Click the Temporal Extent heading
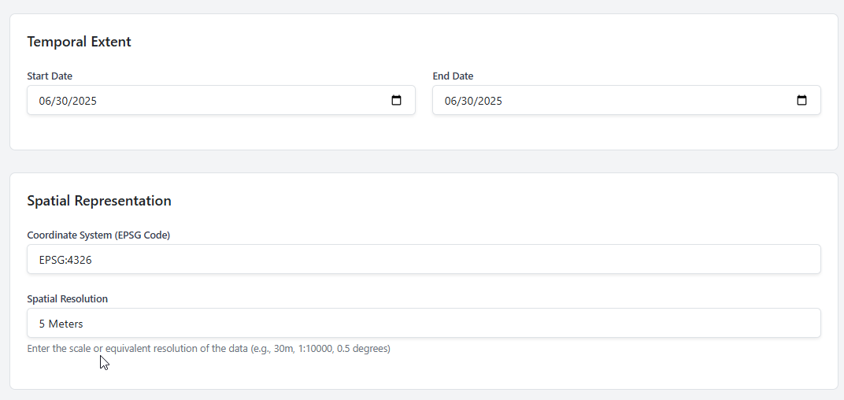844x400 pixels. point(79,42)
